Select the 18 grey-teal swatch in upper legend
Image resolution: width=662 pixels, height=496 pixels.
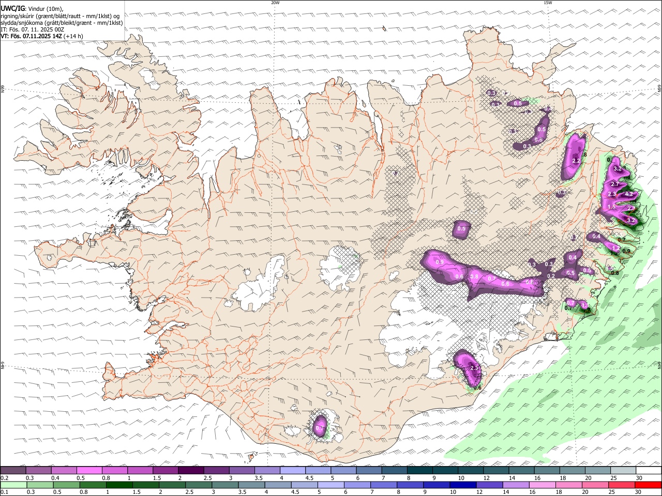573,471
